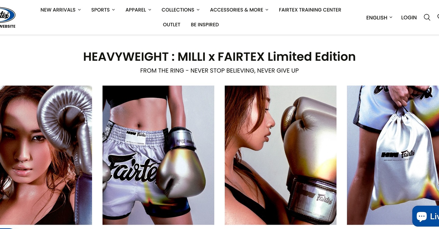Expand the COLLECTIONS menu
The image size is (439, 229).
(x=180, y=10)
